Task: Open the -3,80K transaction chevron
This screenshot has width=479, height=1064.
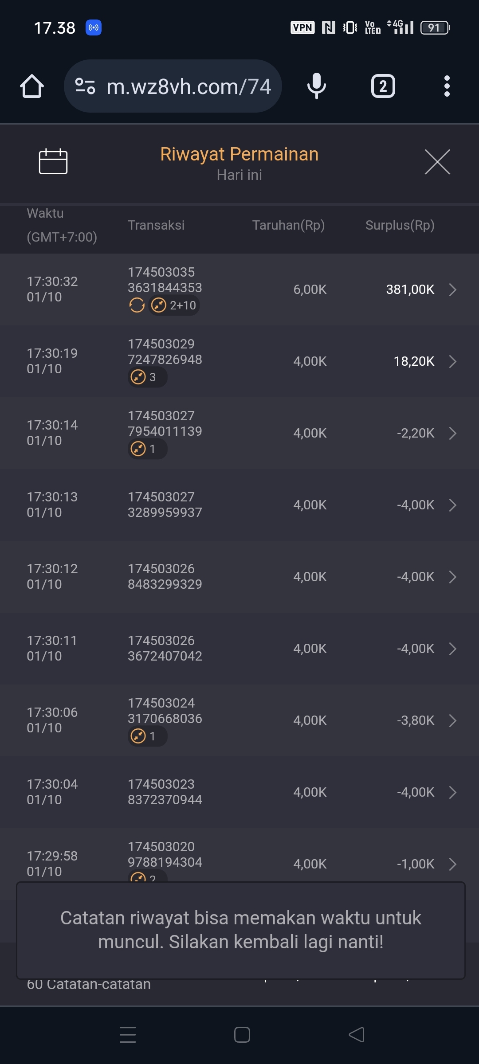Action: click(x=452, y=720)
